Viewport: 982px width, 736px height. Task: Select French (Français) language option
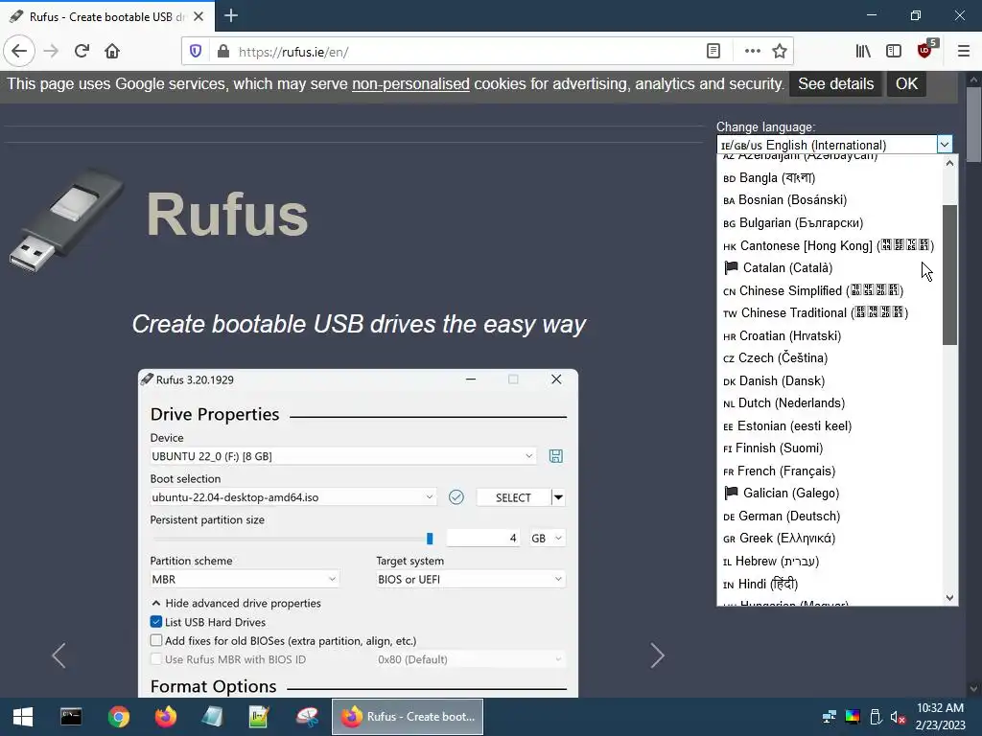(830, 471)
